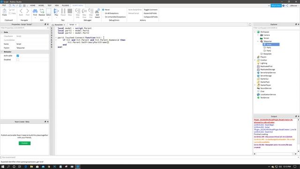Click the Camera icon in Explorer

262,35
